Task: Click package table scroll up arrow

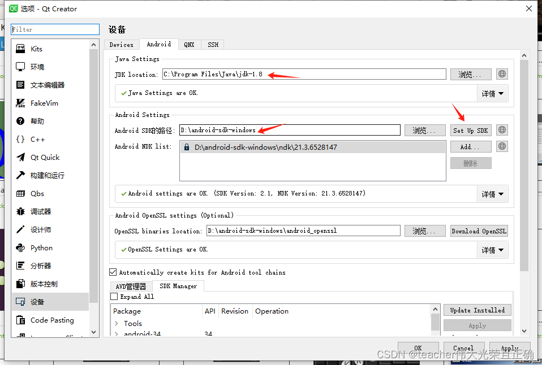Action: click(435, 309)
